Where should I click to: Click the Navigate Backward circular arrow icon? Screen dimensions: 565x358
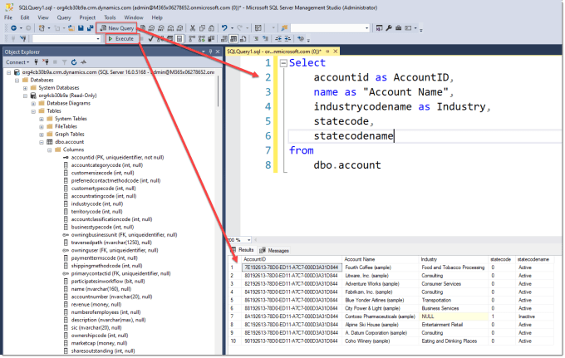(13, 27)
